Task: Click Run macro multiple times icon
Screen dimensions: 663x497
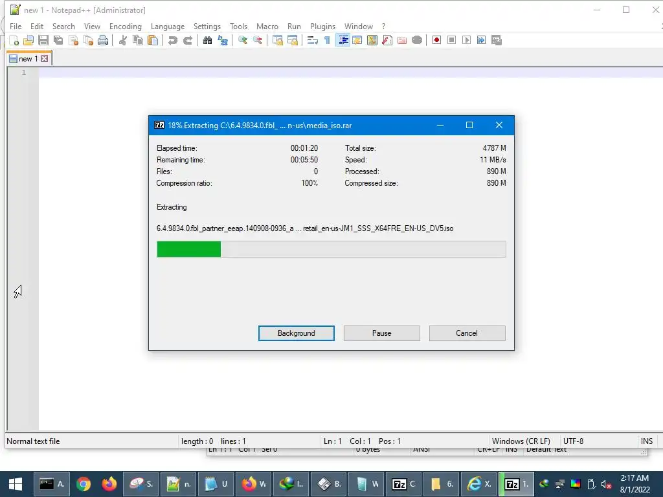Action: pos(481,40)
